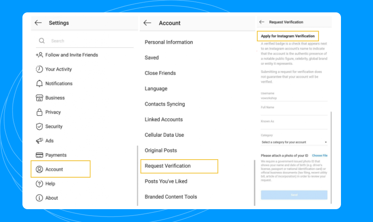Viewport: 373px width, 222px height.
Task: Open Saved in Account
Action: (x=151, y=58)
